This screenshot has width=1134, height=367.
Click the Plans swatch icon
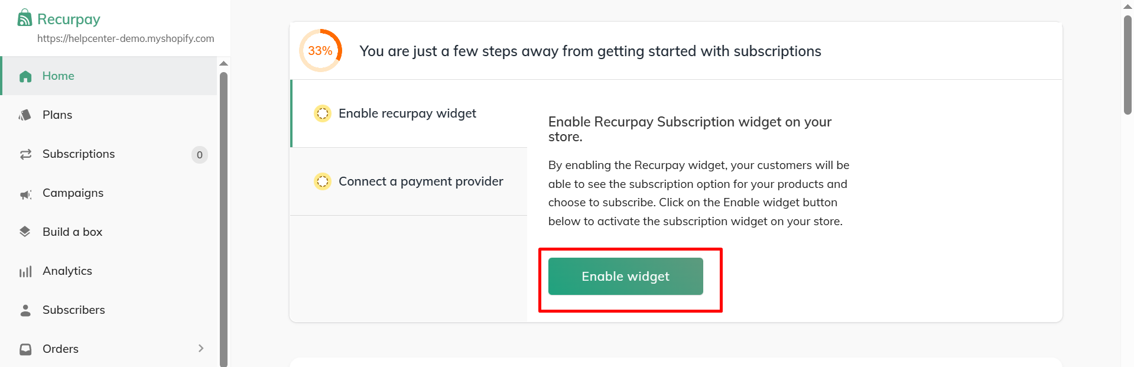(x=25, y=115)
